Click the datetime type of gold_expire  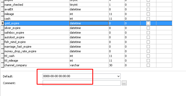tap(75, 23)
